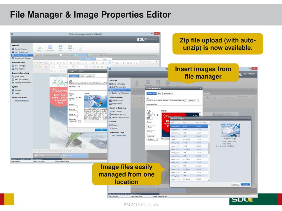Open Delivery Performance in front window sidebar

[x=119, y=118]
